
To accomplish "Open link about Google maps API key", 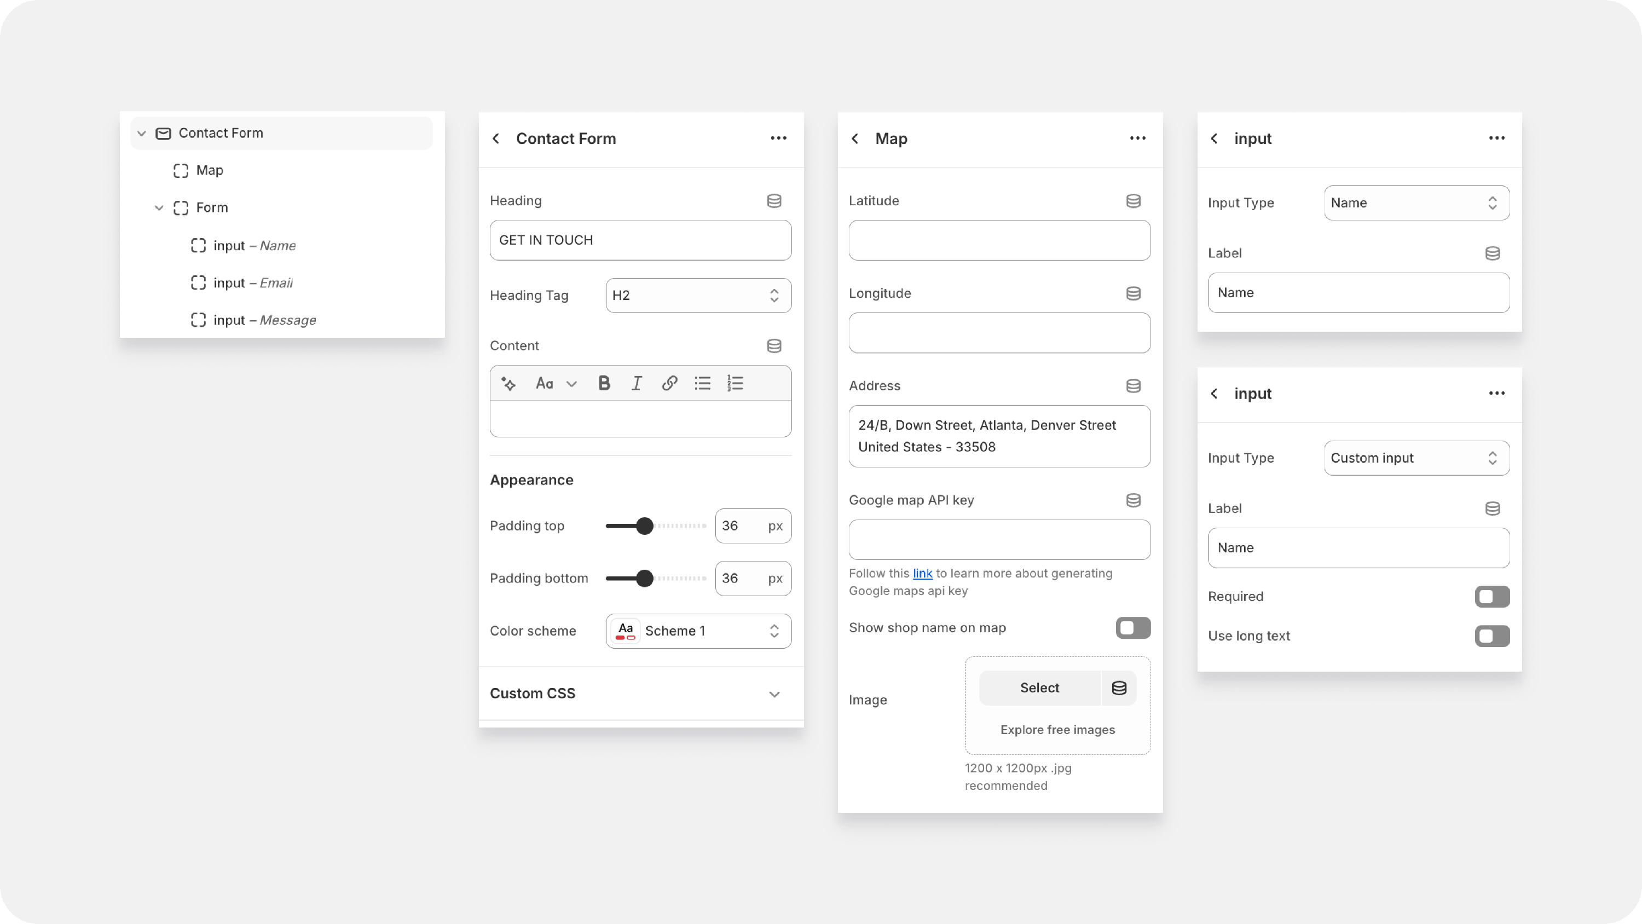I will coord(922,573).
